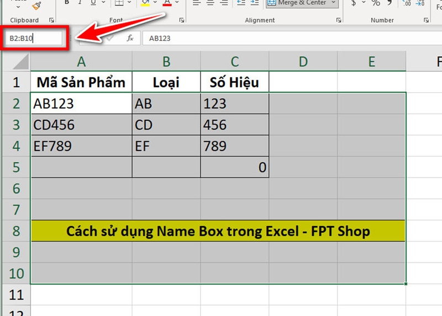The image size is (442, 316).
Task: Select cell "AB" in column B
Action: (x=166, y=103)
